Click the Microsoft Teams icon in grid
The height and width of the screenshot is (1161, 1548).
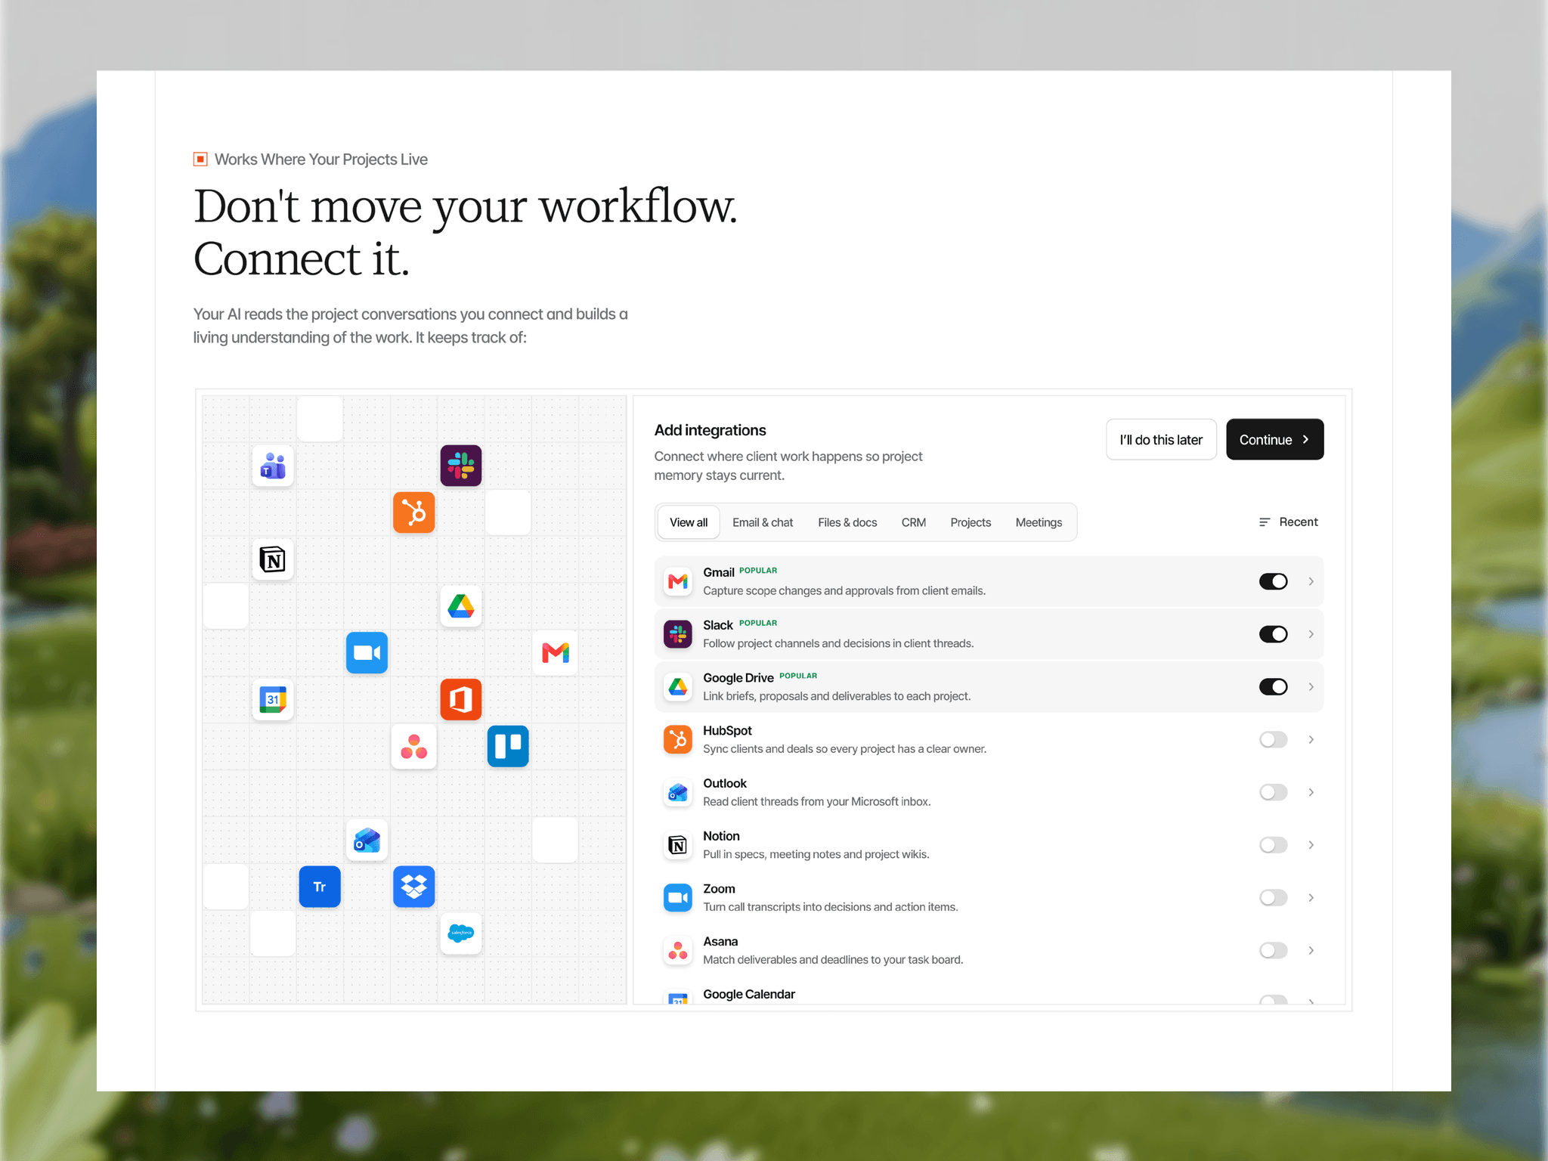click(x=273, y=466)
